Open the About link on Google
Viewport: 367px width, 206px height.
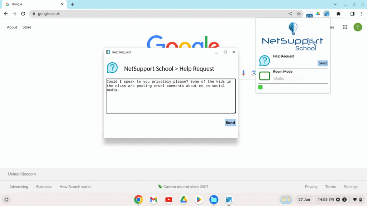[12, 27]
